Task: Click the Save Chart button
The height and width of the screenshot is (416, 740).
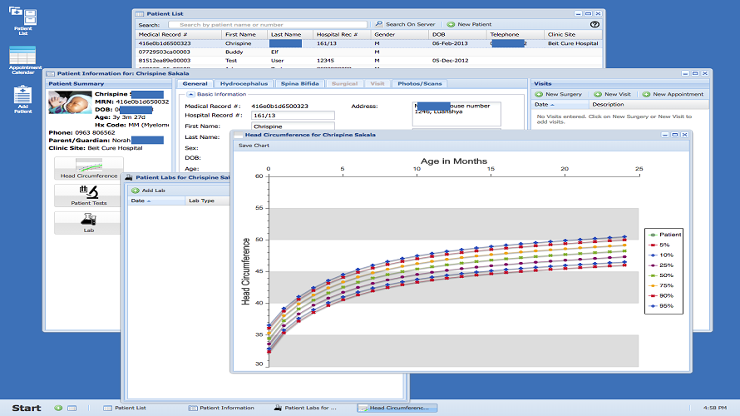Action: click(x=254, y=146)
